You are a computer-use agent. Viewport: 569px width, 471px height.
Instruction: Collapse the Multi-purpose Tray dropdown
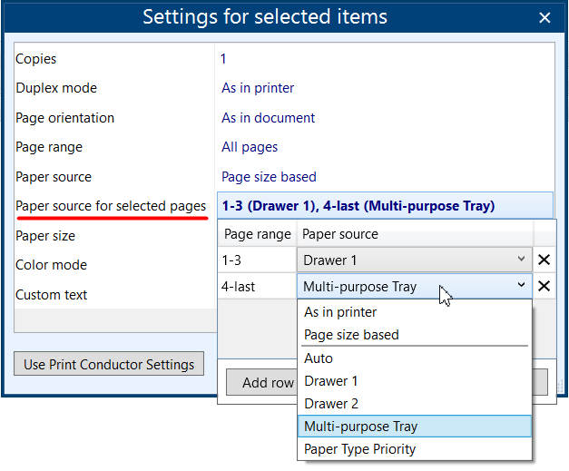coord(520,286)
